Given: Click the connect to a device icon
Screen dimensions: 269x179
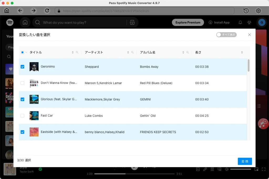Looking at the screenshot, I should (x=220, y=169).
